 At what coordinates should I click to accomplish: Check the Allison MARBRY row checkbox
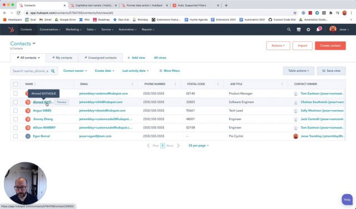(x=16, y=128)
